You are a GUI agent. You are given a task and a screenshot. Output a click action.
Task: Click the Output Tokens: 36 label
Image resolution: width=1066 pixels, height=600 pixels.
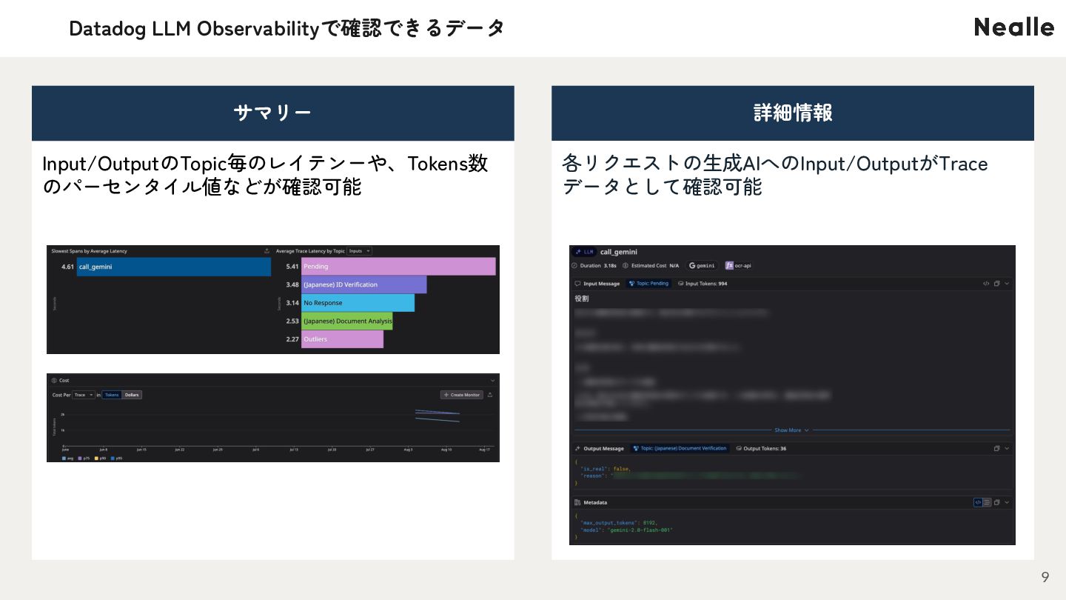(765, 448)
